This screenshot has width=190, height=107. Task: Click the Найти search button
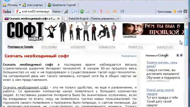[56, 12]
